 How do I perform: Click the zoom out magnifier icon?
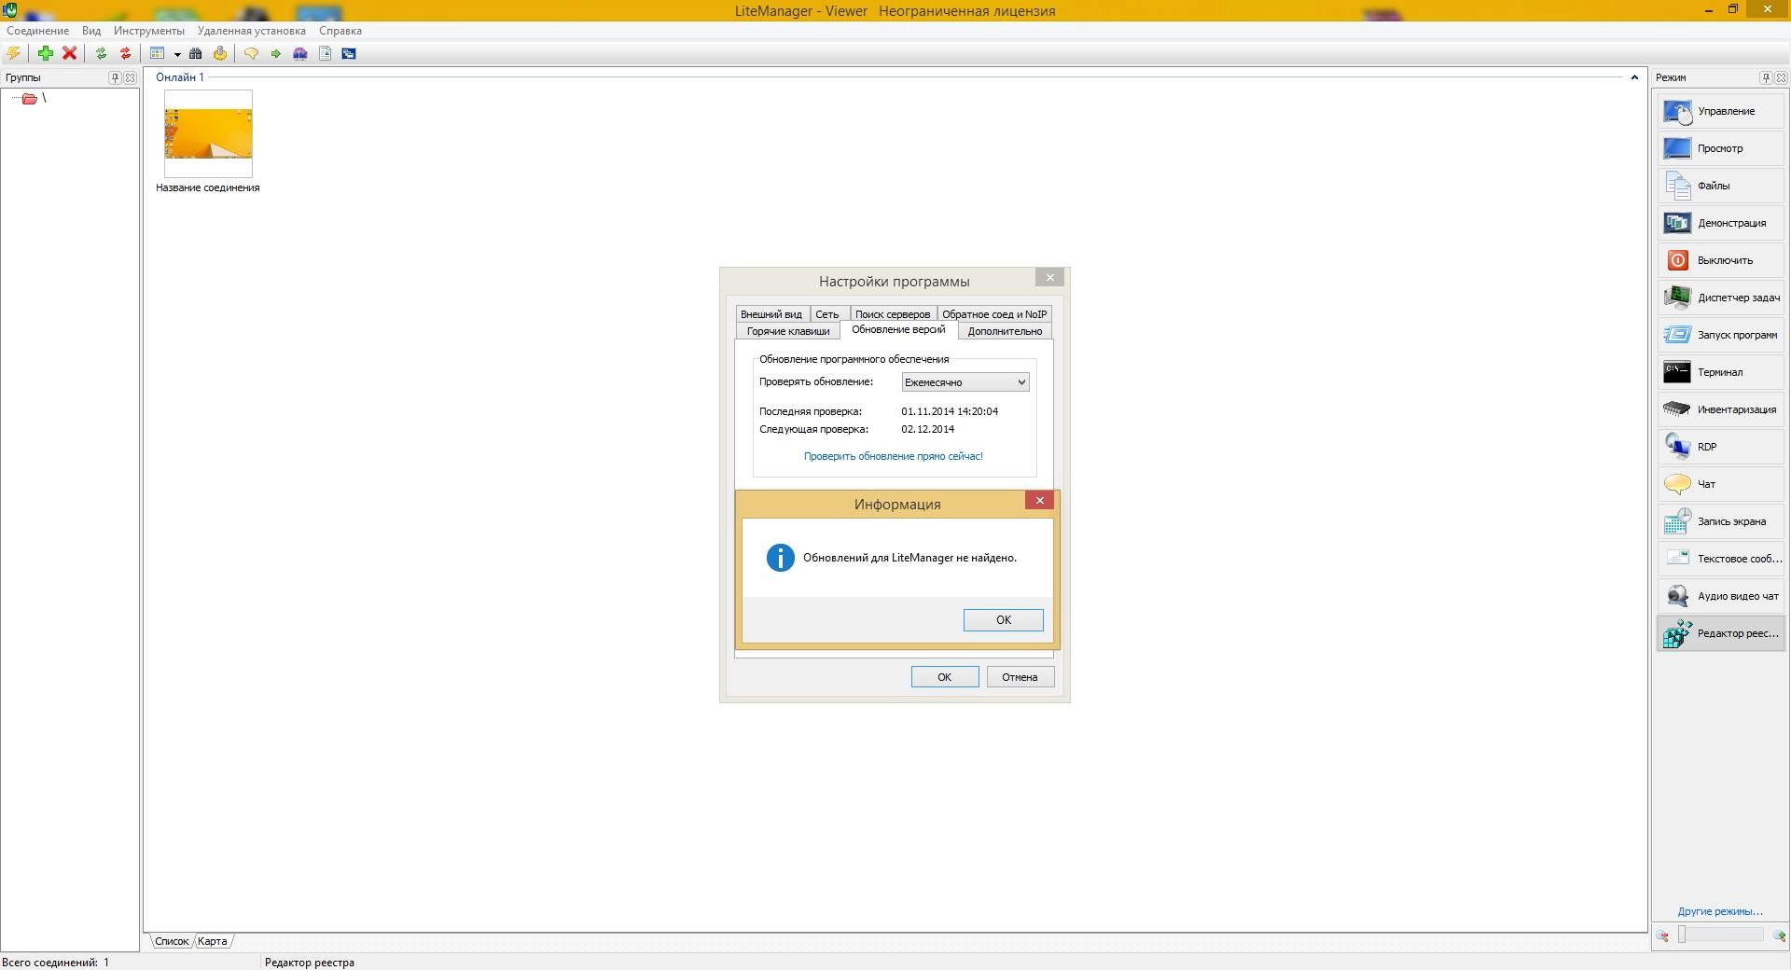[1662, 935]
